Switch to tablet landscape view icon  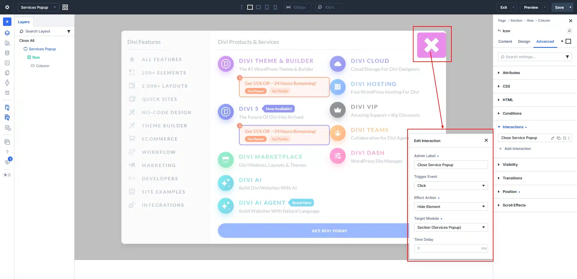point(258,7)
